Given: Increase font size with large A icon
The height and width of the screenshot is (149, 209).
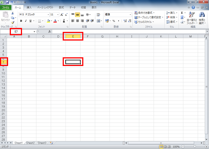Looking at the screenshot, I should click(x=62, y=15).
